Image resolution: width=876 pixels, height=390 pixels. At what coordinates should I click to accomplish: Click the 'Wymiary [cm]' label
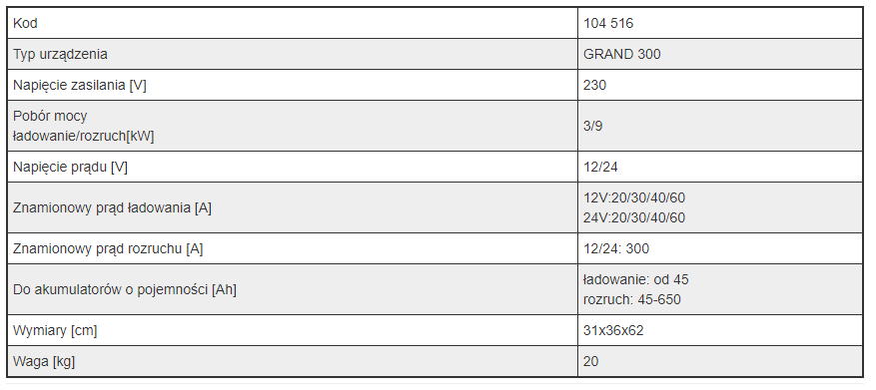click(x=55, y=331)
